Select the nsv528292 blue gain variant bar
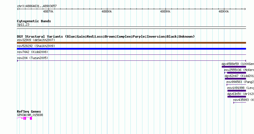This screenshot has height=134, width=254. pos(131,49)
